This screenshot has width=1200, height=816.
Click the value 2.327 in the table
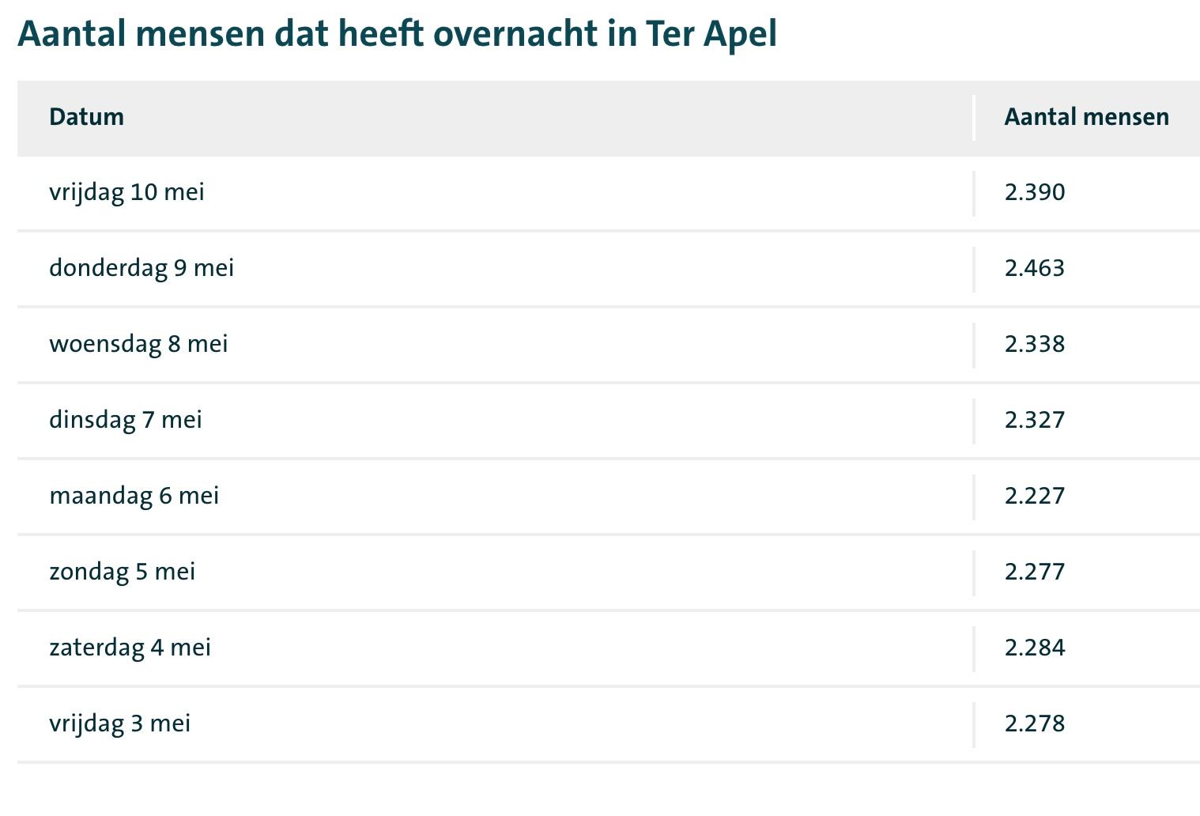1035,420
